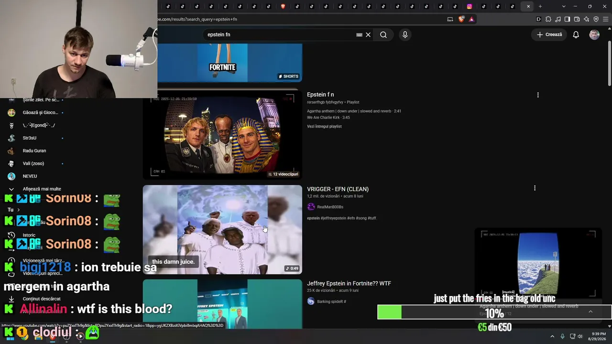Open the browser extensions puzzle icon
Viewport: 612px width, 344px height.
pos(548,19)
